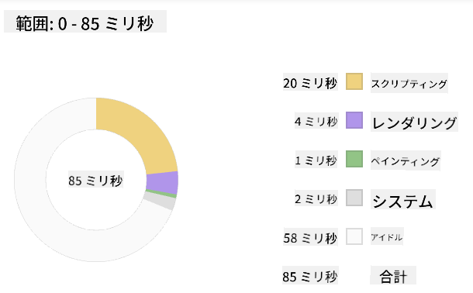Click the green ペインティング color swatch
This screenshot has width=473, height=293.
click(x=354, y=159)
